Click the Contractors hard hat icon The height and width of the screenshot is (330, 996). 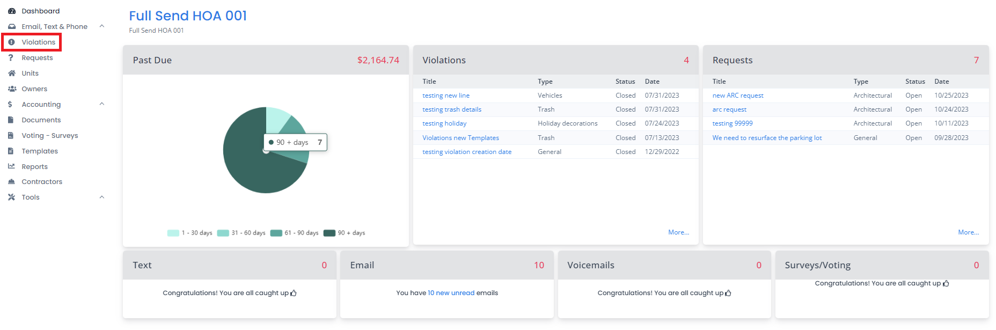[x=11, y=181]
